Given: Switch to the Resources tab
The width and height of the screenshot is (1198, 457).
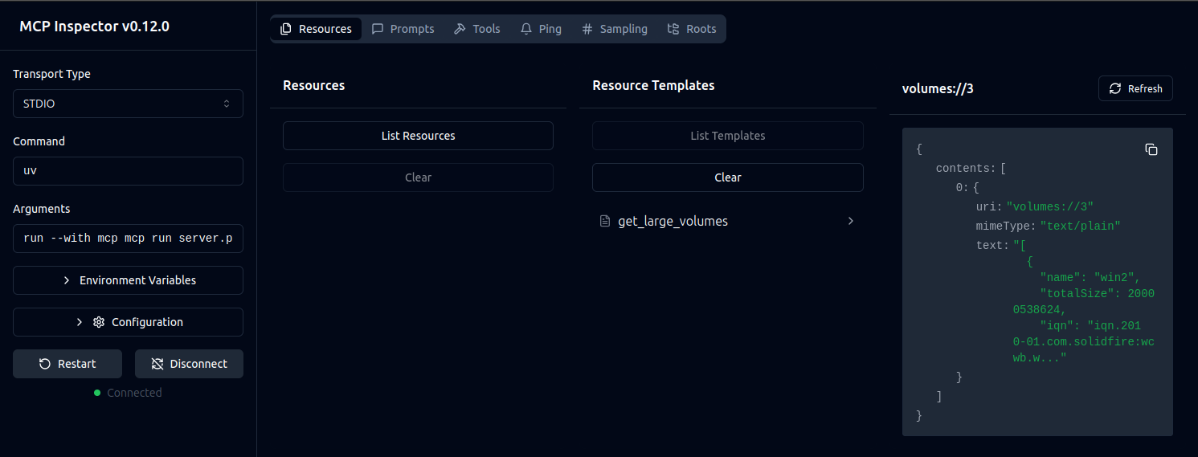Looking at the screenshot, I should [x=316, y=29].
